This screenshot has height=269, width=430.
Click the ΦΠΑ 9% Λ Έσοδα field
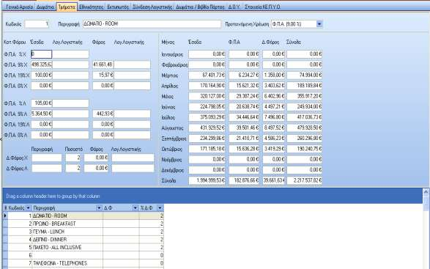(41, 114)
